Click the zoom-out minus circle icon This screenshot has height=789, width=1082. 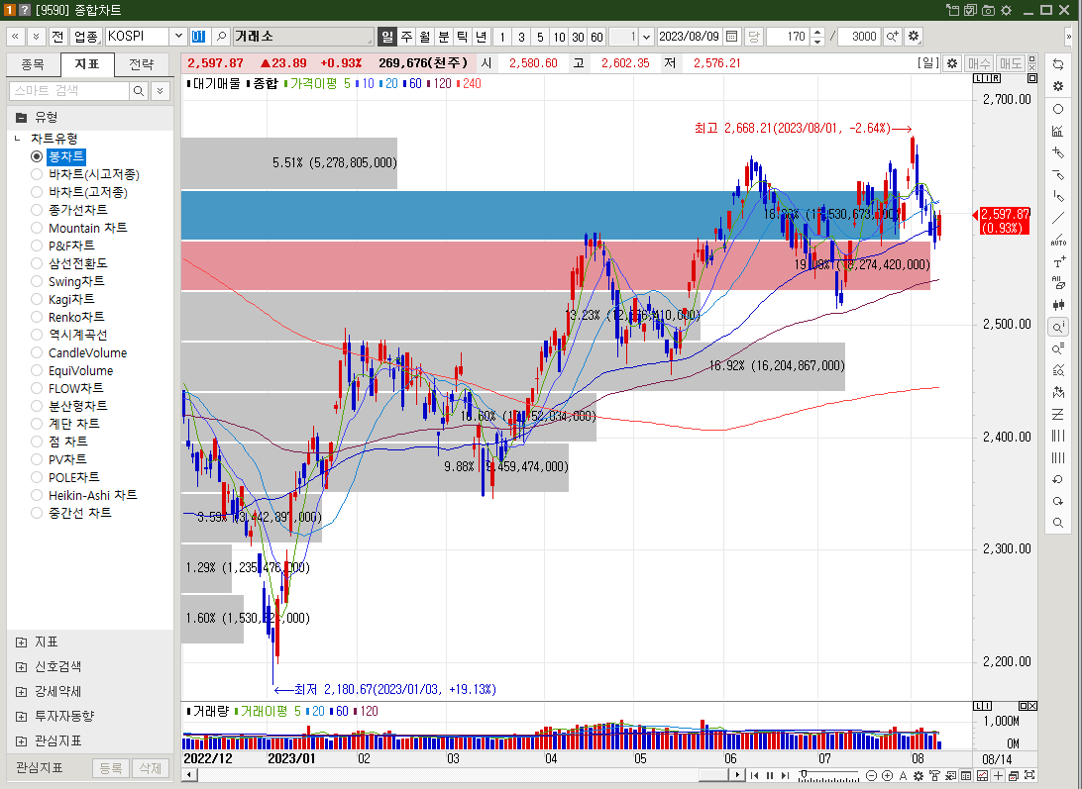[871, 776]
